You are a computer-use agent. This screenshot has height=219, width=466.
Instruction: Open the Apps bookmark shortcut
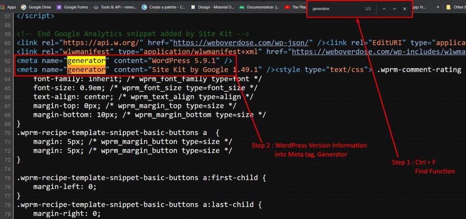(x=9, y=7)
